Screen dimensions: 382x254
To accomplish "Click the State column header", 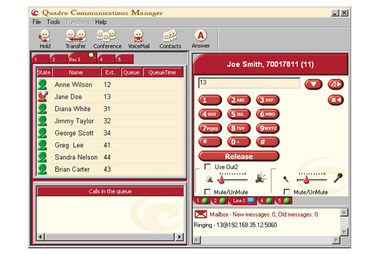I will 44,72.
